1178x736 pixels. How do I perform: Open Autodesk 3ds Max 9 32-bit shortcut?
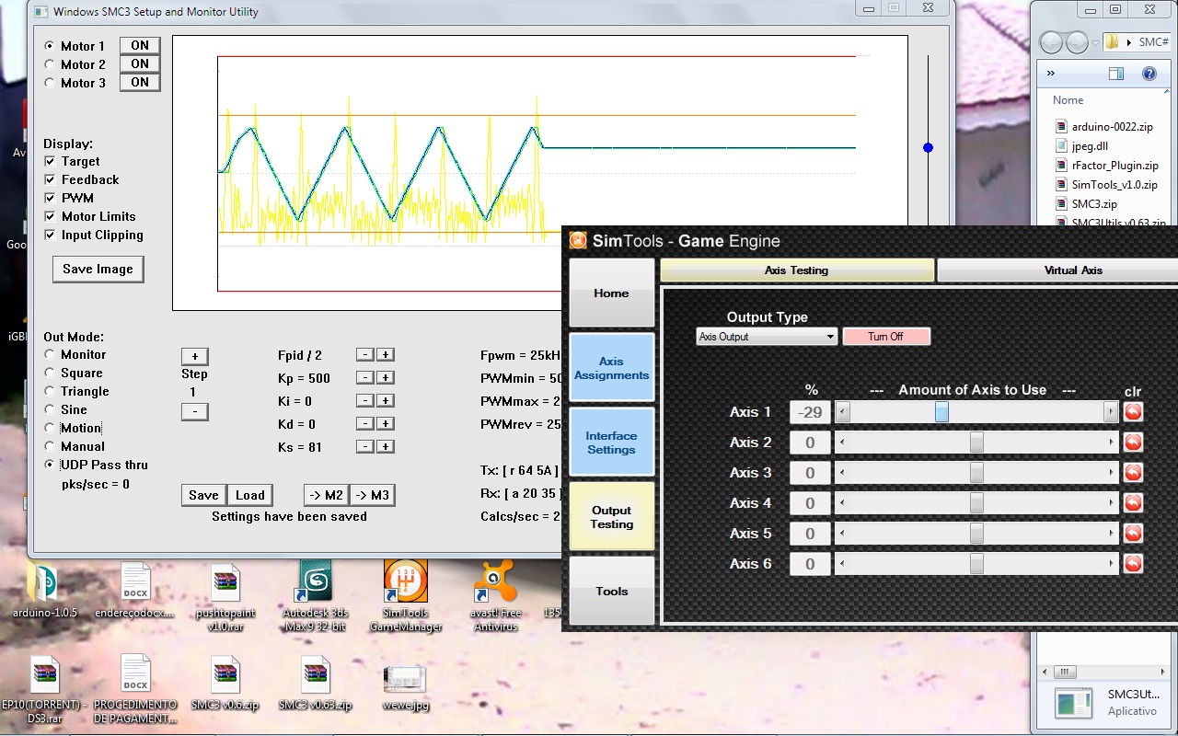(x=316, y=597)
